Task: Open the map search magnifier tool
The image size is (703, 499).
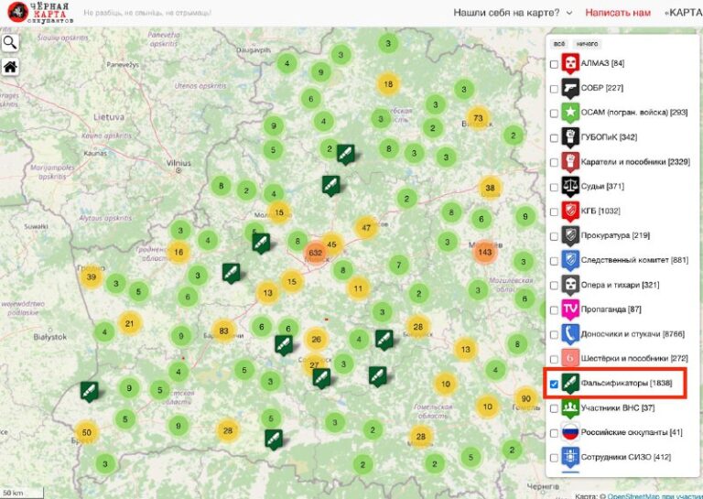Action: pos(10,43)
